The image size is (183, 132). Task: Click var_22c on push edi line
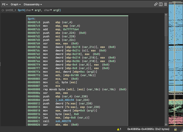pos(69,40)
